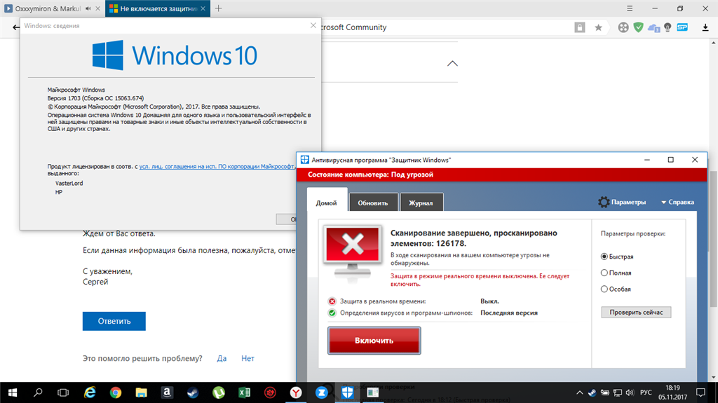Viewport: 718px width, 403px height.
Task: Open File Explorer from taskbar
Action: pyautogui.click(x=141, y=392)
